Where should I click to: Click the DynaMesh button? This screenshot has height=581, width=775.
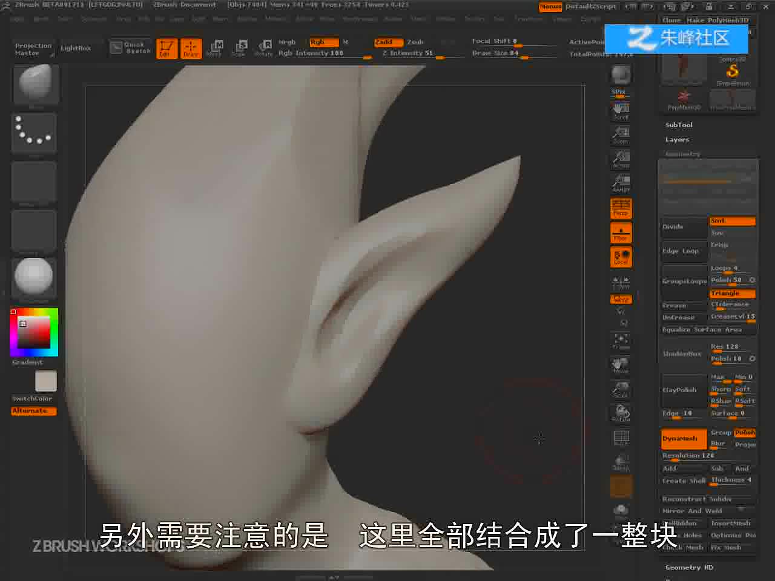pyautogui.click(x=684, y=439)
